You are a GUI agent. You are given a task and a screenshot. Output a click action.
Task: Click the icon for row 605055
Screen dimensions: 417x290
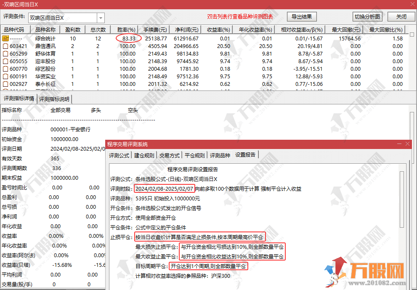coord(5,61)
